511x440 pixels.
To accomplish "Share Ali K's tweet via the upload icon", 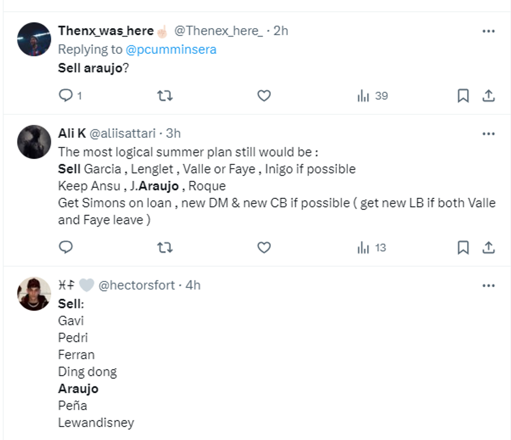I will 488,247.
